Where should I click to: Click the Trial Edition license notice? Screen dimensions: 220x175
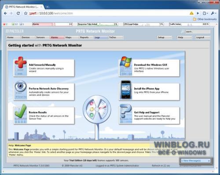point(96,160)
